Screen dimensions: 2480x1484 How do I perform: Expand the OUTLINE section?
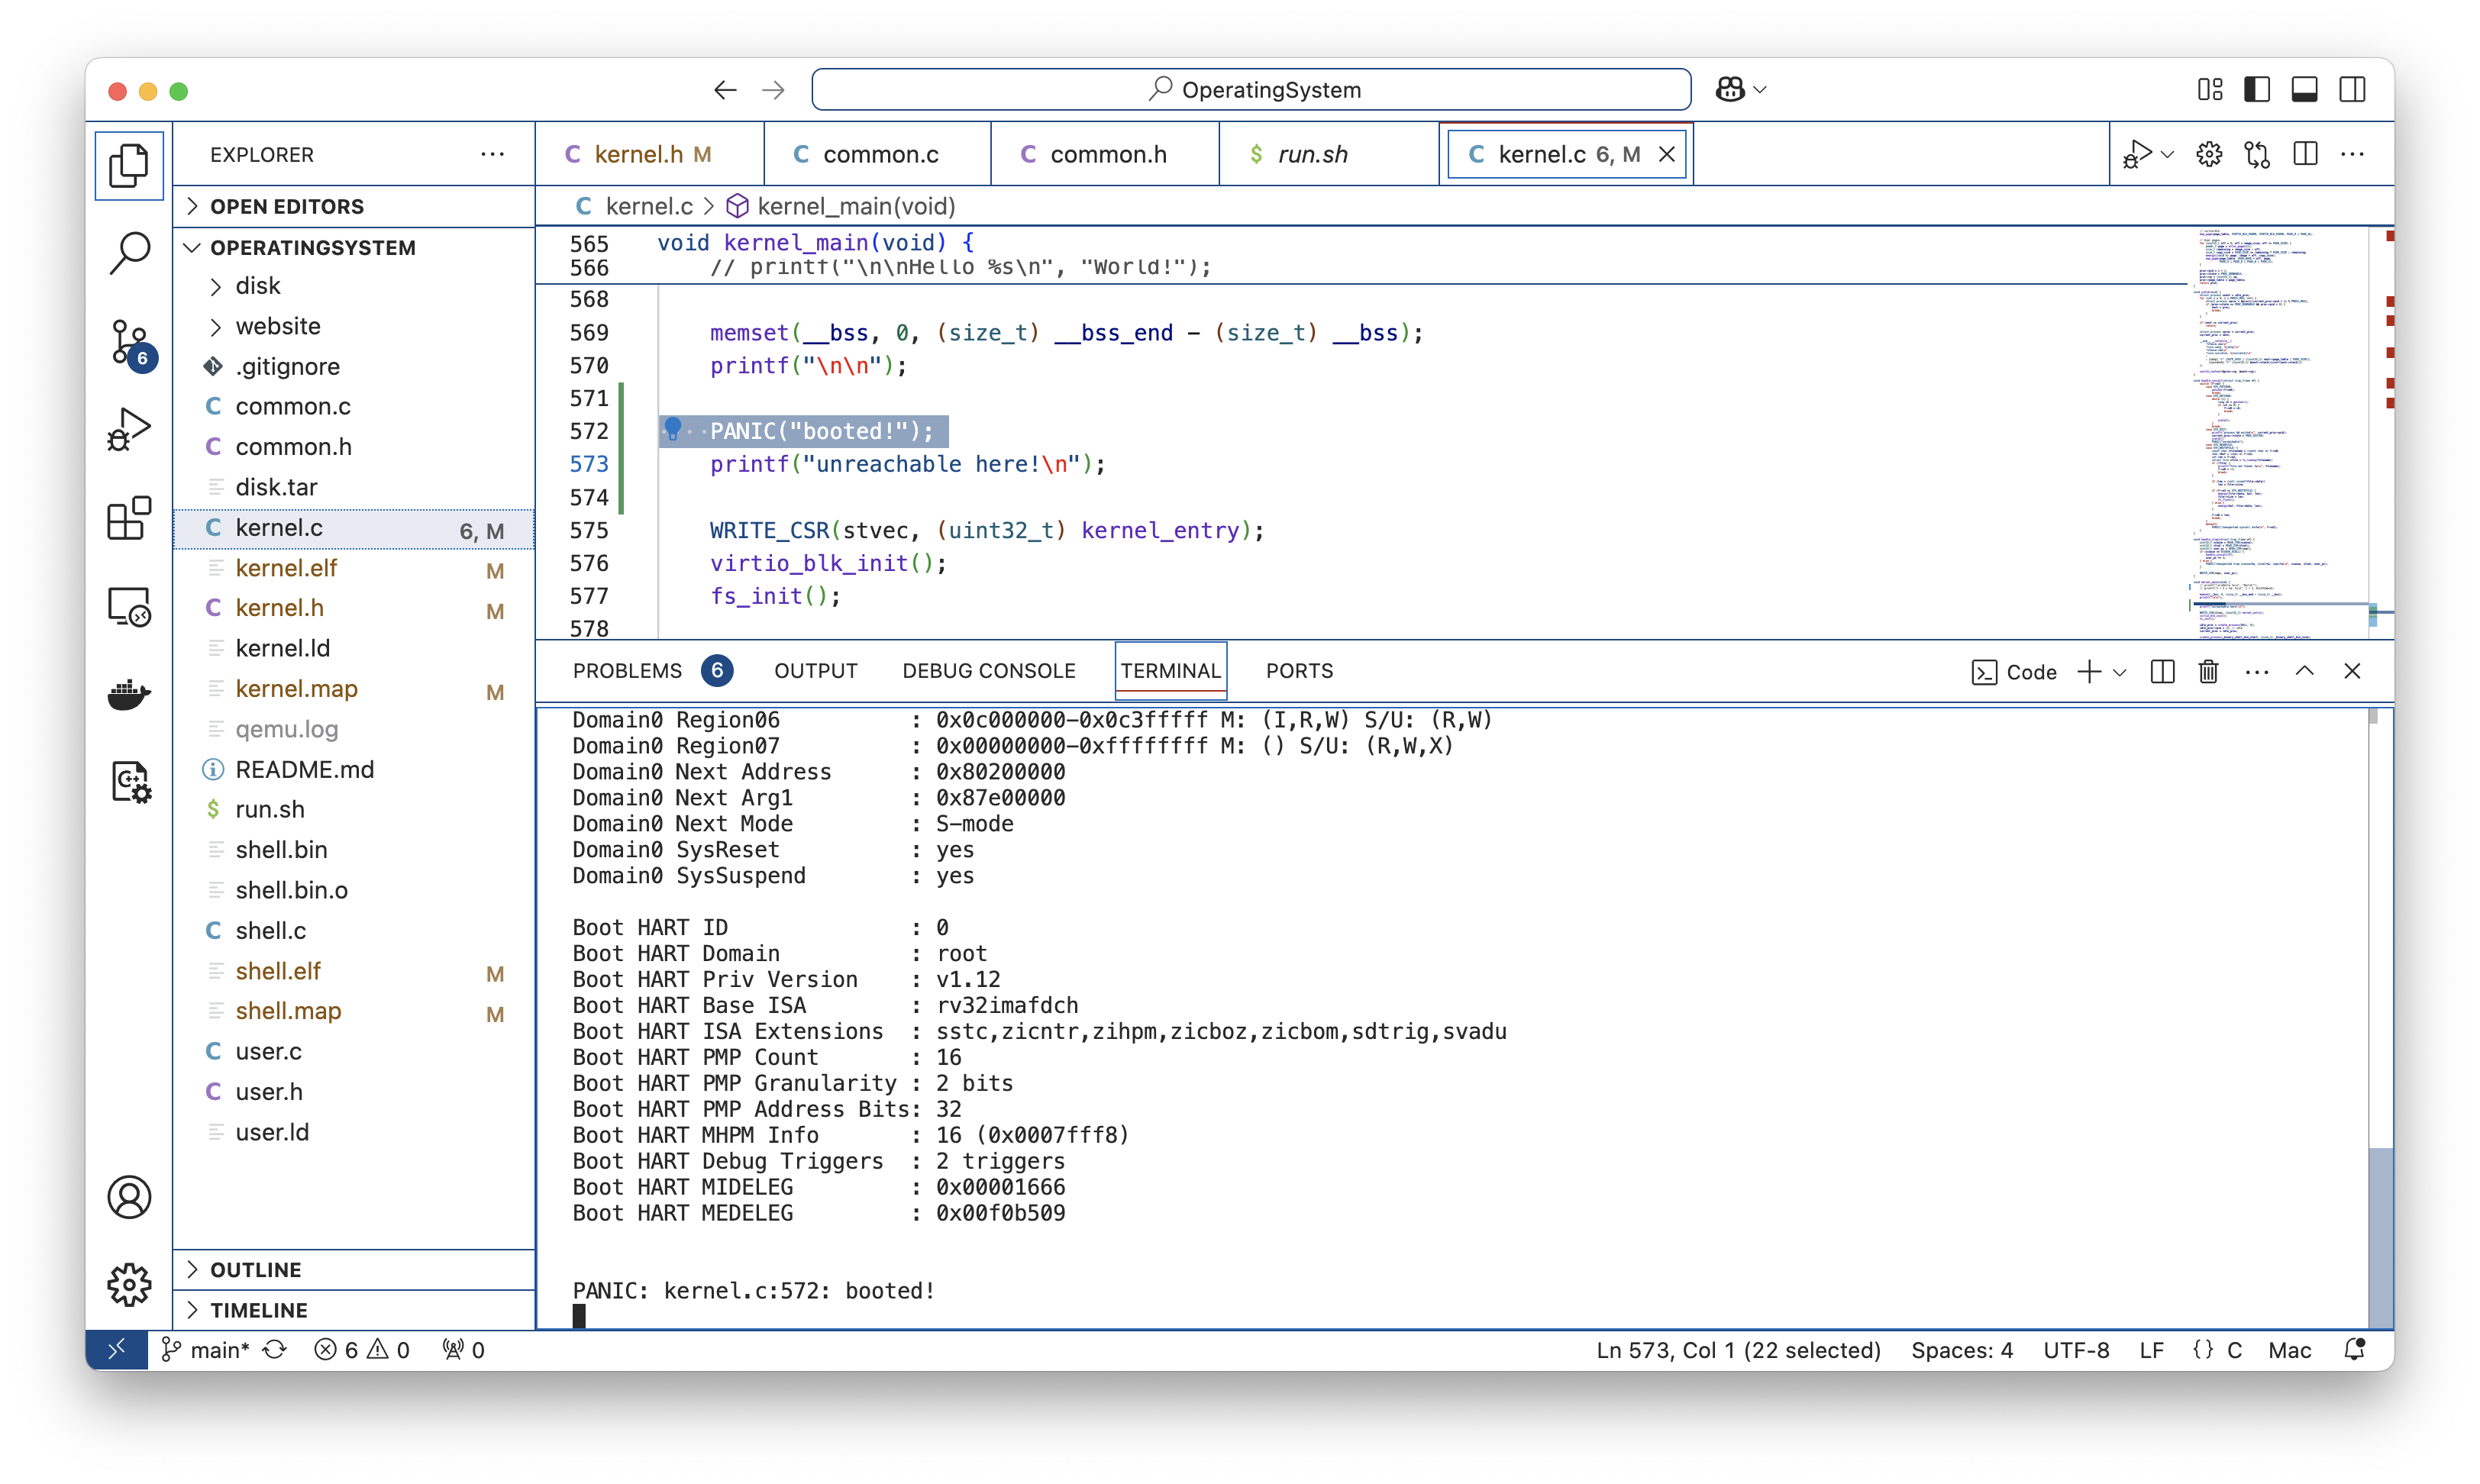[x=255, y=1269]
